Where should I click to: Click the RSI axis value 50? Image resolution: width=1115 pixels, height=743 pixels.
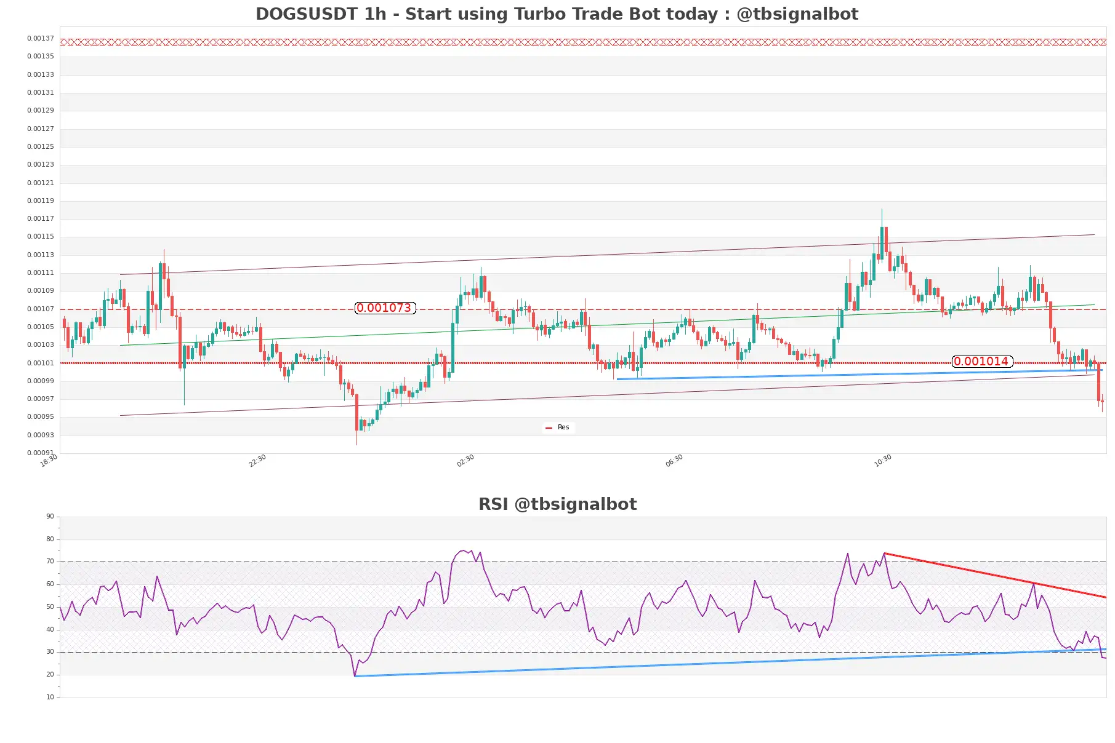tap(50, 606)
